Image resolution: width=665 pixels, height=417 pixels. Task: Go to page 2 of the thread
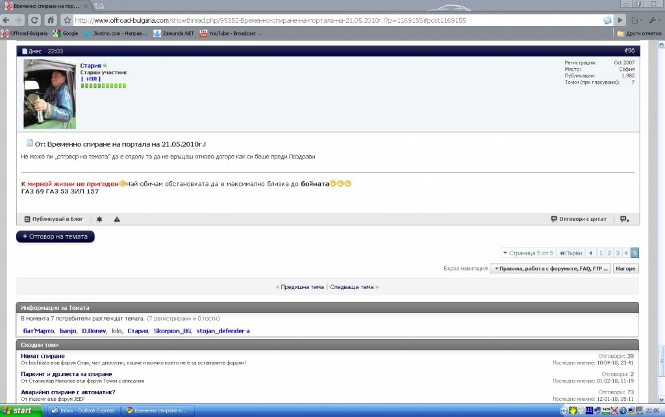pos(609,253)
